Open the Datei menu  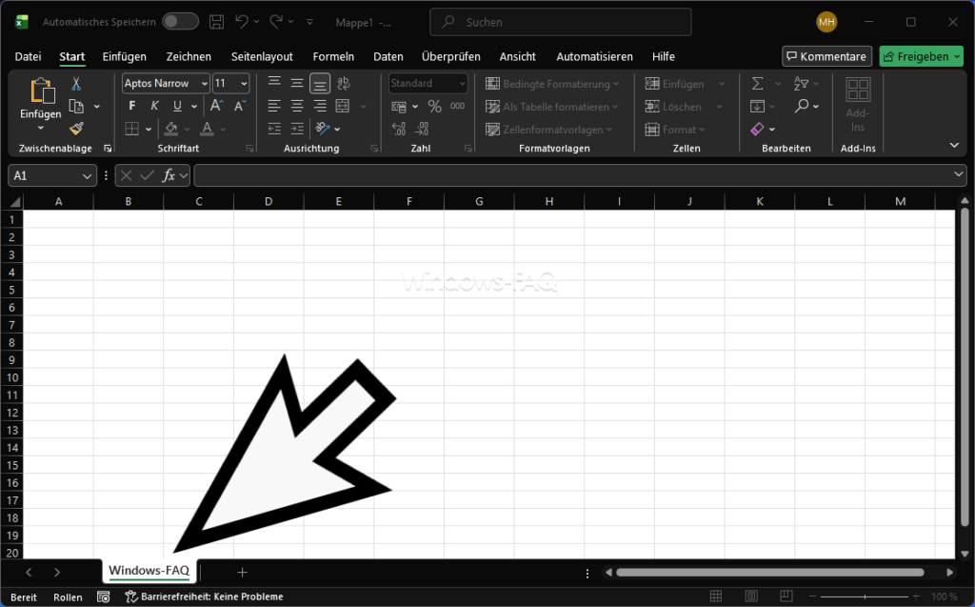(x=28, y=56)
